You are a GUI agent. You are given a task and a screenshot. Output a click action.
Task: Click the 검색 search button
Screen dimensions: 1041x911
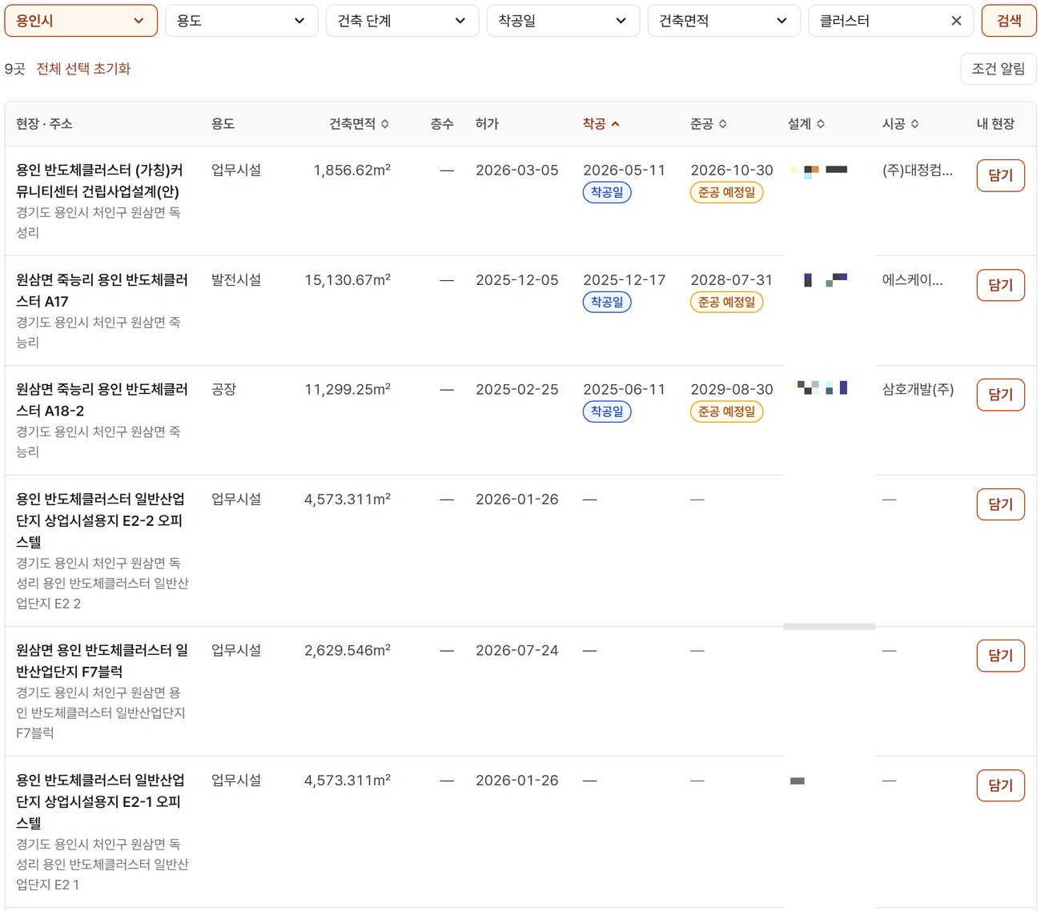[x=1009, y=21]
